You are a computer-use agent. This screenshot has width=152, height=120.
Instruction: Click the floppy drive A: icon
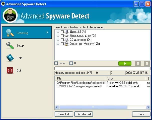coord(66,32)
